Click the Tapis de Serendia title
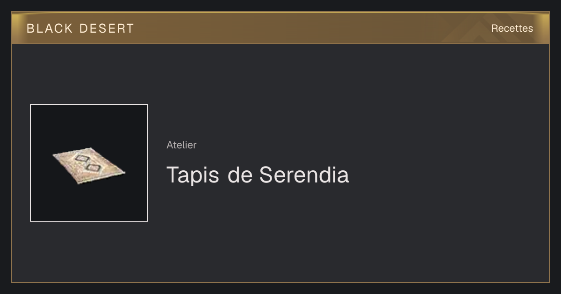The image size is (561, 294). point(258,175)
